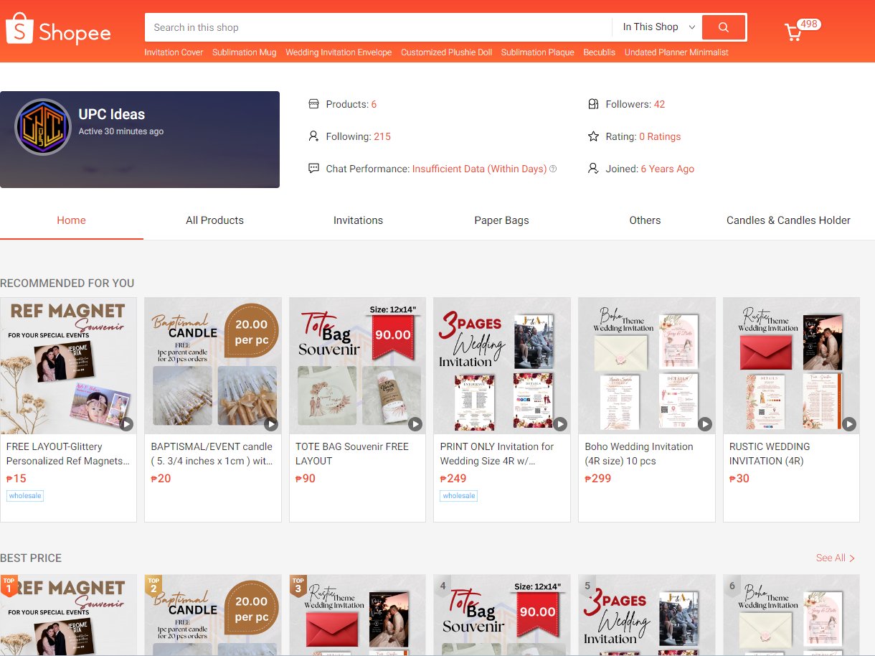Screen dimensions: 875x656
Task: Open the shopping cart icon
Action: (793, 32)
